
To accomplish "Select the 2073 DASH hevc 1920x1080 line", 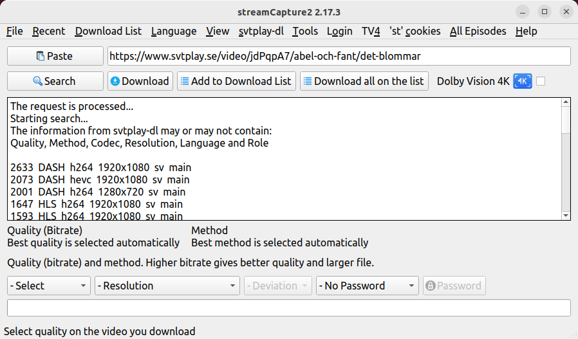I will [x=100, y=179].
